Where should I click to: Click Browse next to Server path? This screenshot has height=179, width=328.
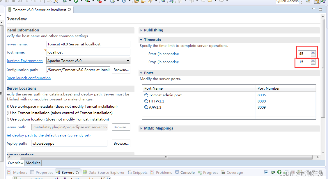121,127
